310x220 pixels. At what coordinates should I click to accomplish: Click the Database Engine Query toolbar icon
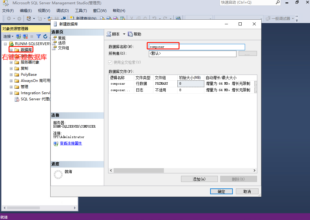pos(102,18)
